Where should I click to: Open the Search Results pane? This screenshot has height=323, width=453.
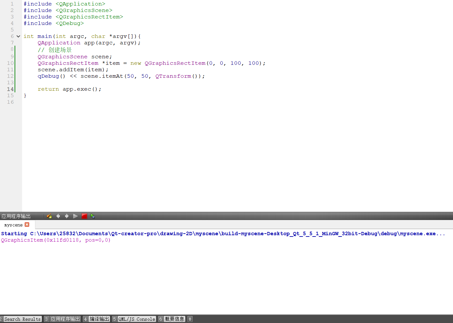click(x=22, y=319)
